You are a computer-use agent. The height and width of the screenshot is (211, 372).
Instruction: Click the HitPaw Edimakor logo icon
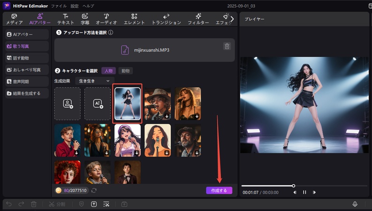[x=7, y=6]
